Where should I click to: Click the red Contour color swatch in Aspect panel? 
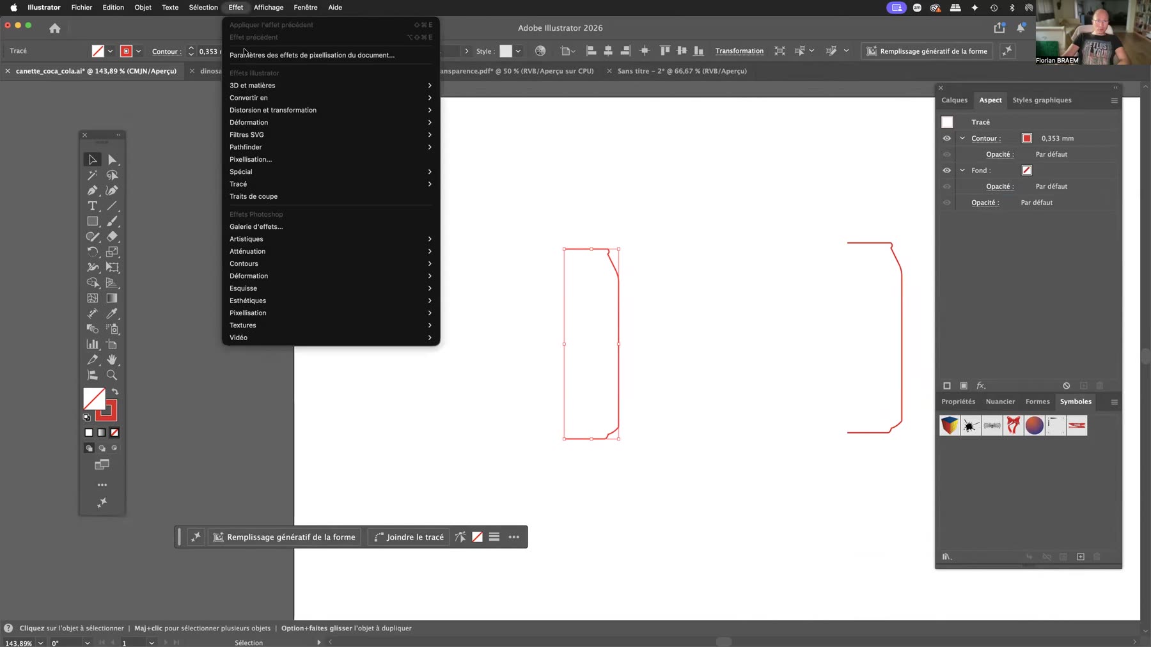[1027, 138]
